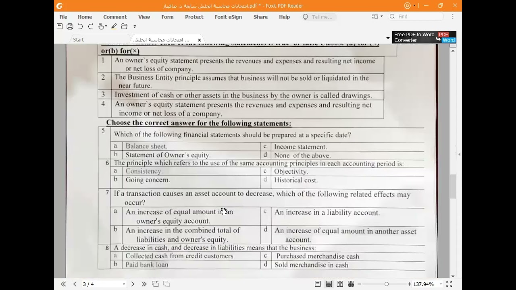The height and width of the screenshot is (290, 516).
Task: Select continuous page view mode
Action: (329, 284)
